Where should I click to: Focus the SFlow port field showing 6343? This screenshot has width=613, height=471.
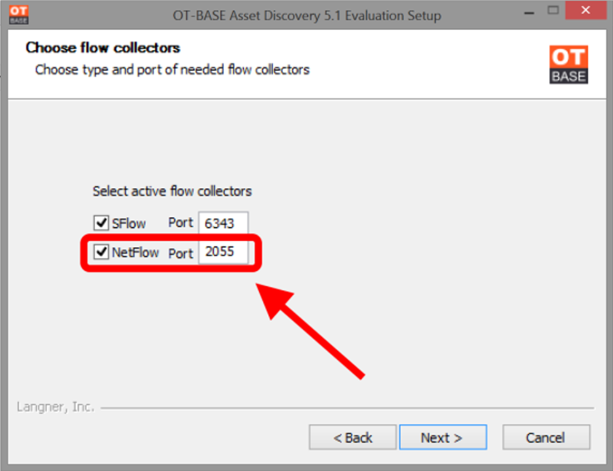tap(223, 223)
